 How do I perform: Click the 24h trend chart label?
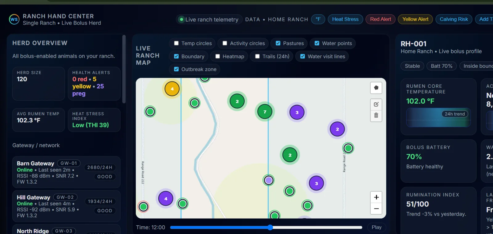(x=455, y=114)
